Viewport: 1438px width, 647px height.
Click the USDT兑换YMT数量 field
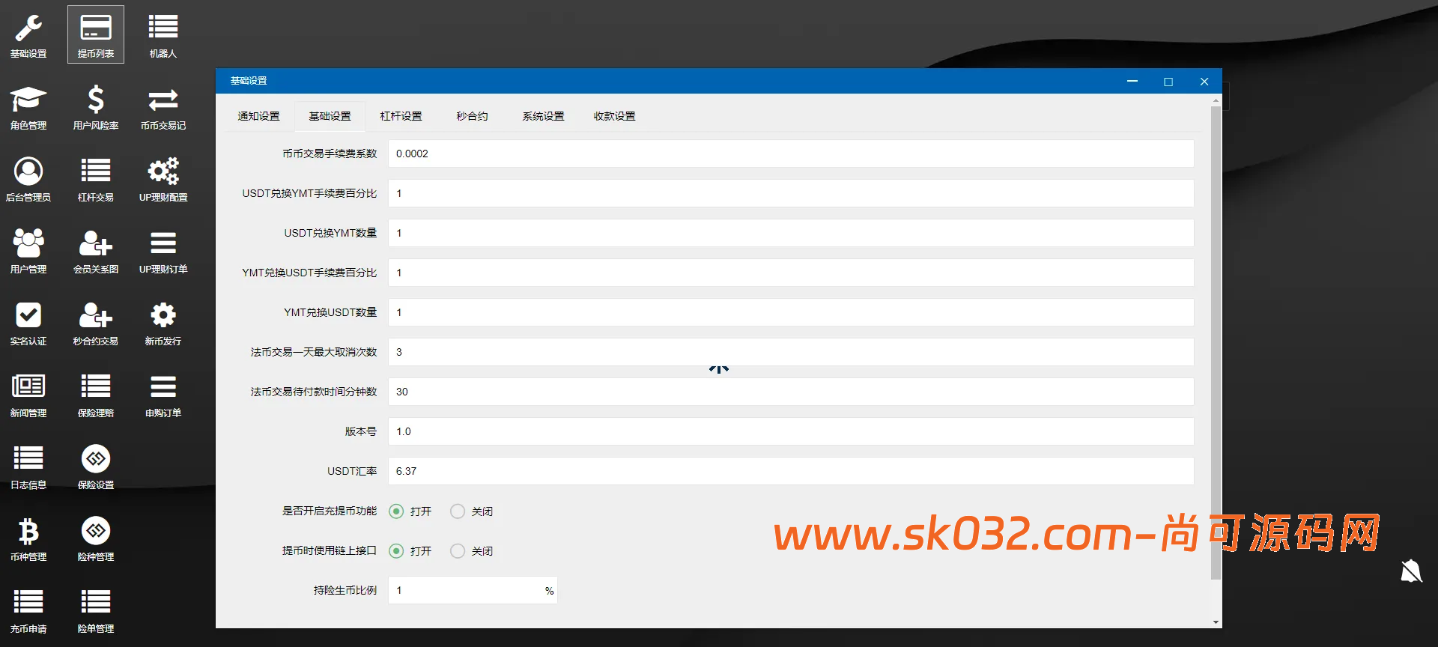point(791,233)
